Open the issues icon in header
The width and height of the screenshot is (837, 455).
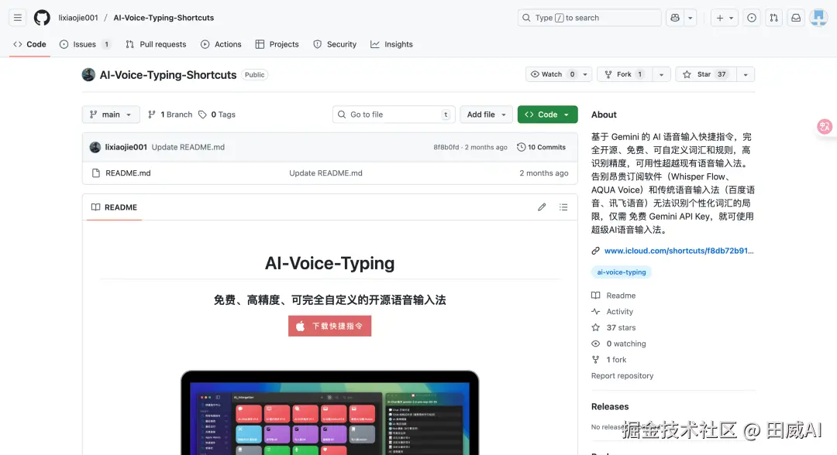(752, 18)
